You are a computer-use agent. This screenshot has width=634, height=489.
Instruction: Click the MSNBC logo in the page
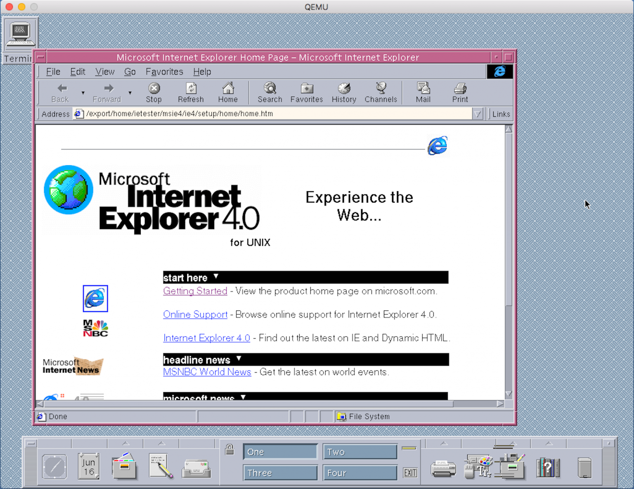click(x=95, y=328)
